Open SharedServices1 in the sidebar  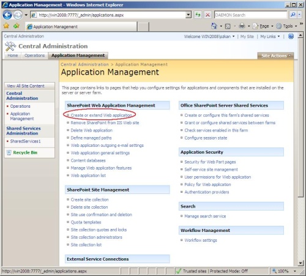click(25, 141)
